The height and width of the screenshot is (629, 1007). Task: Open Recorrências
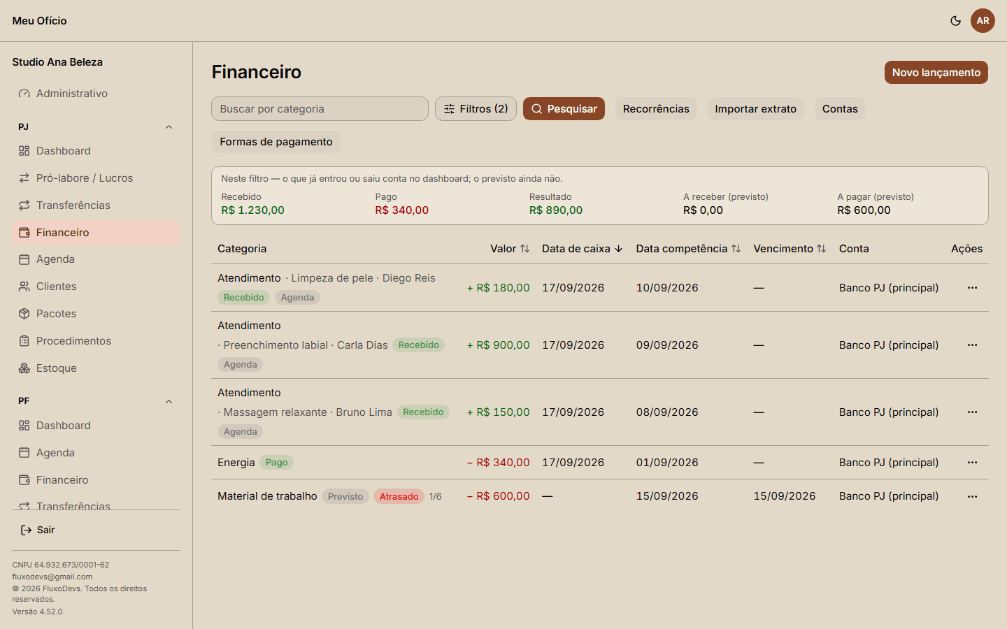pyautogui.click(x=656, y=109)
